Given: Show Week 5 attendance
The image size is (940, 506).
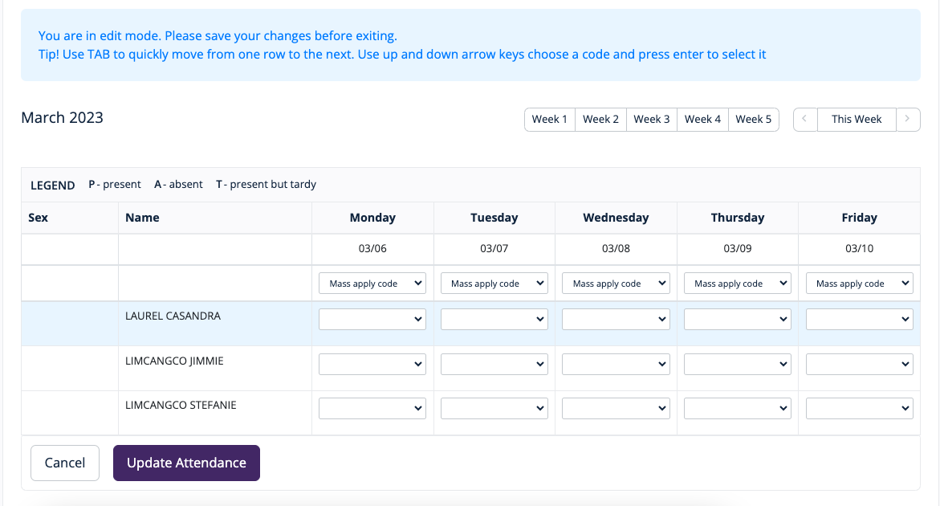Looking at the screenshot, I should 754,120.
